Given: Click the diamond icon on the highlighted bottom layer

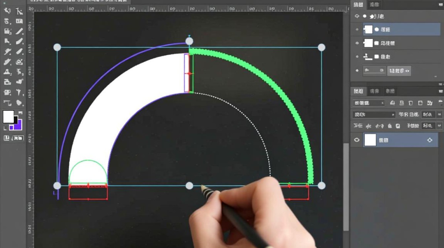Looking at the screenshot, I should tap(429, 140).
